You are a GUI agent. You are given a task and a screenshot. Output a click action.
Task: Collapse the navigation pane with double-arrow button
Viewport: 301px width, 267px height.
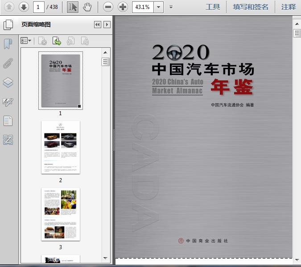pyautogui.click(x=98, y=25)
